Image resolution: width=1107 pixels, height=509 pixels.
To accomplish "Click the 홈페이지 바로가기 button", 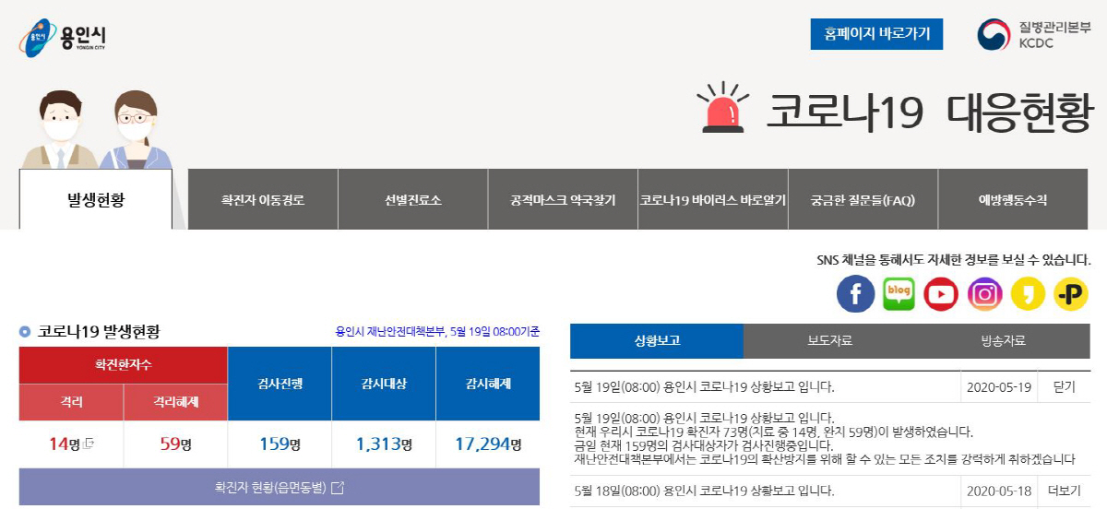I will coord(876,34).
